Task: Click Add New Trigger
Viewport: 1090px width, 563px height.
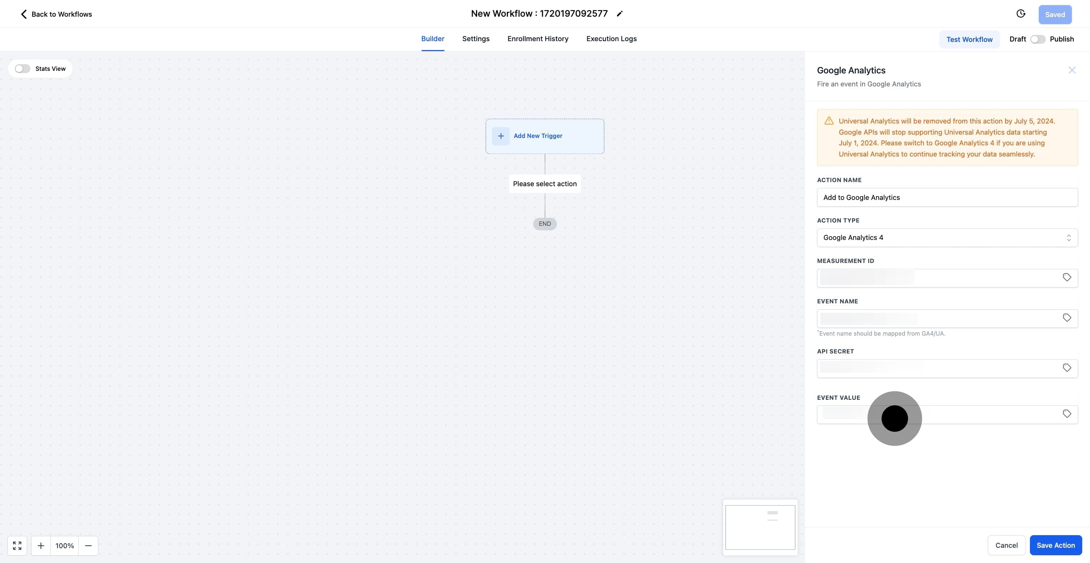Action: (x=545, y=136)
